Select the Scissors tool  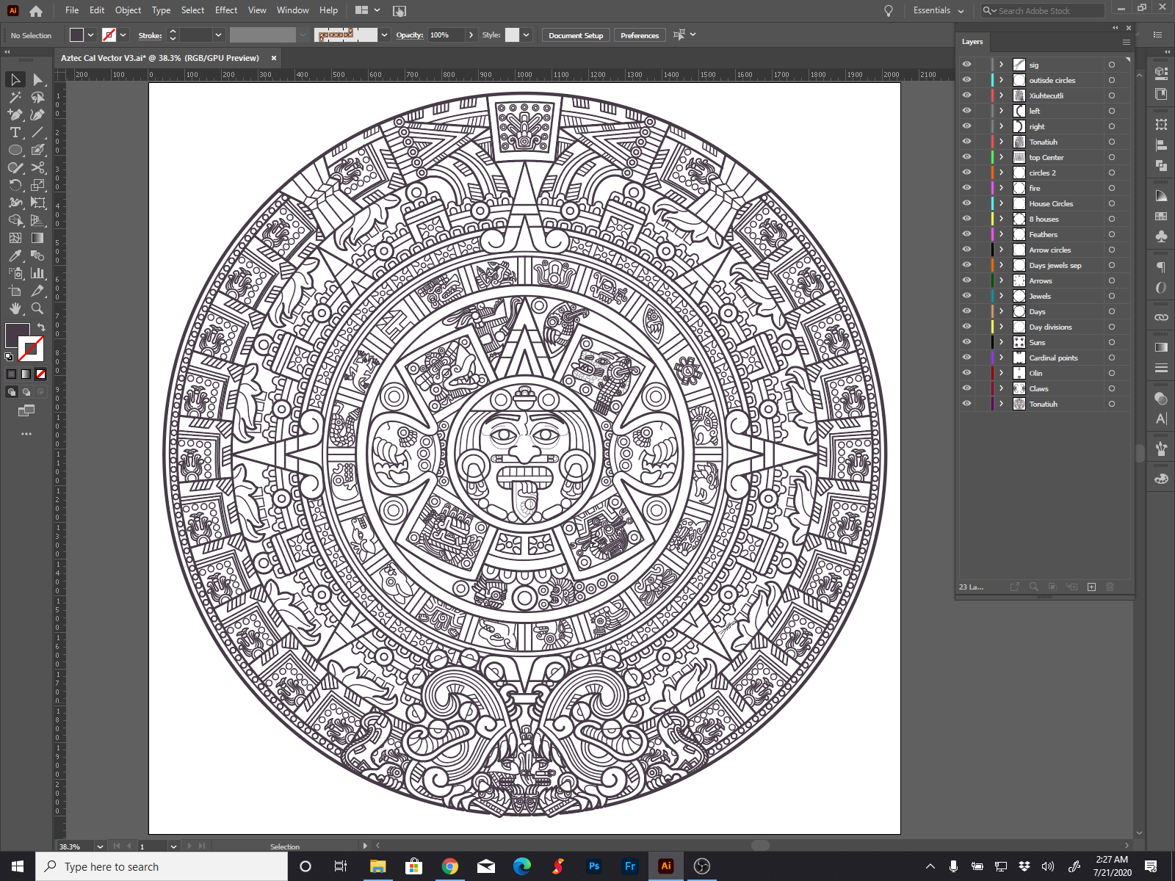[x=37, y=167]
